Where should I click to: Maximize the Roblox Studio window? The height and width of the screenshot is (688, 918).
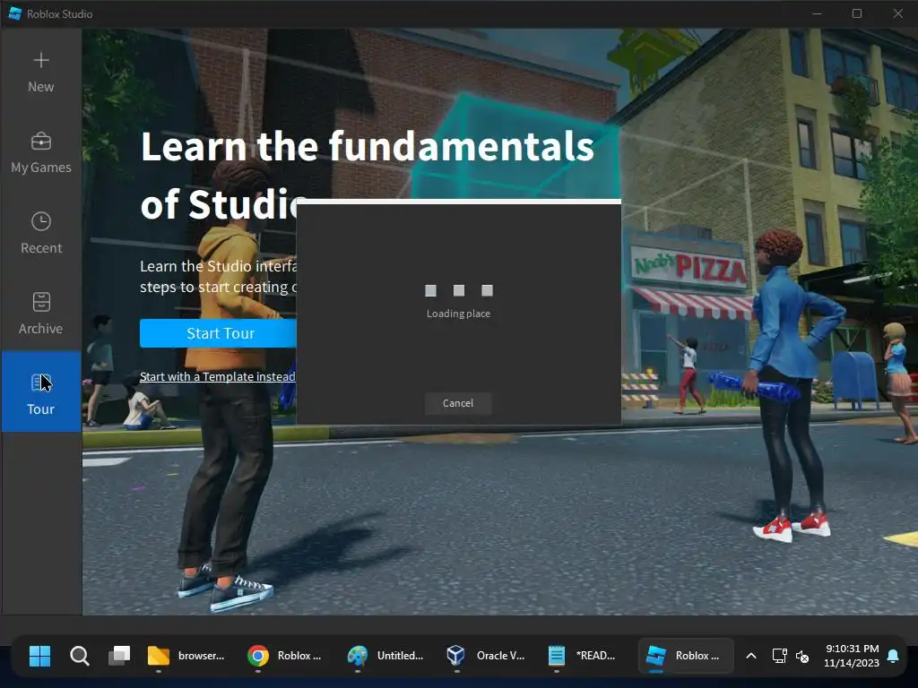[x=857, y=13]
